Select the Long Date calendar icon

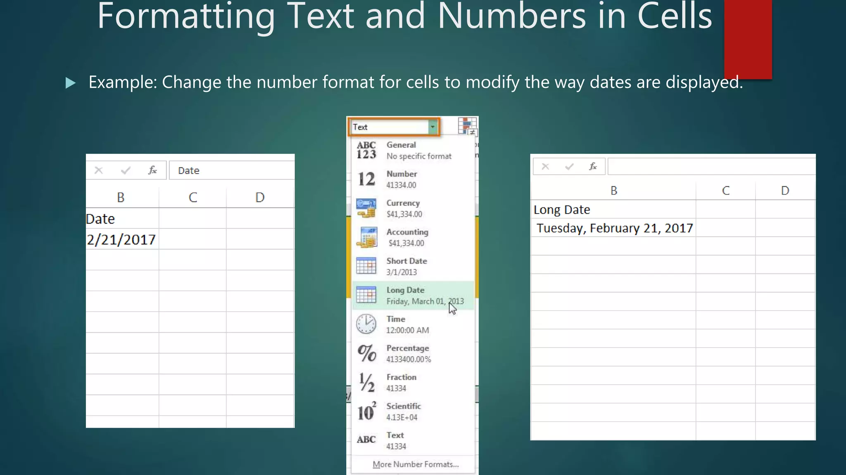tap(366, 295)
